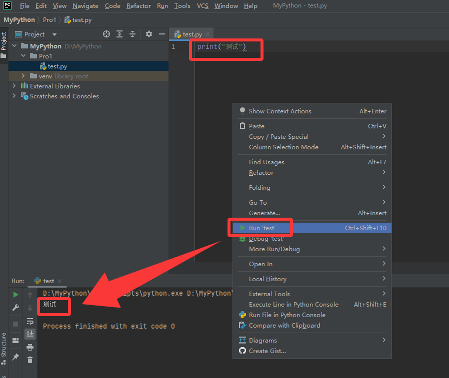Select Execute Line in Python Console
Screen dimensions: 449x378
[x=312, y=305]
